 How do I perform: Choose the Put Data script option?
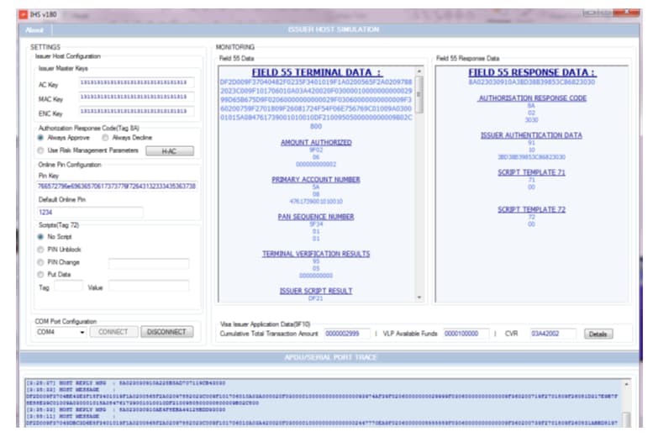41,274
